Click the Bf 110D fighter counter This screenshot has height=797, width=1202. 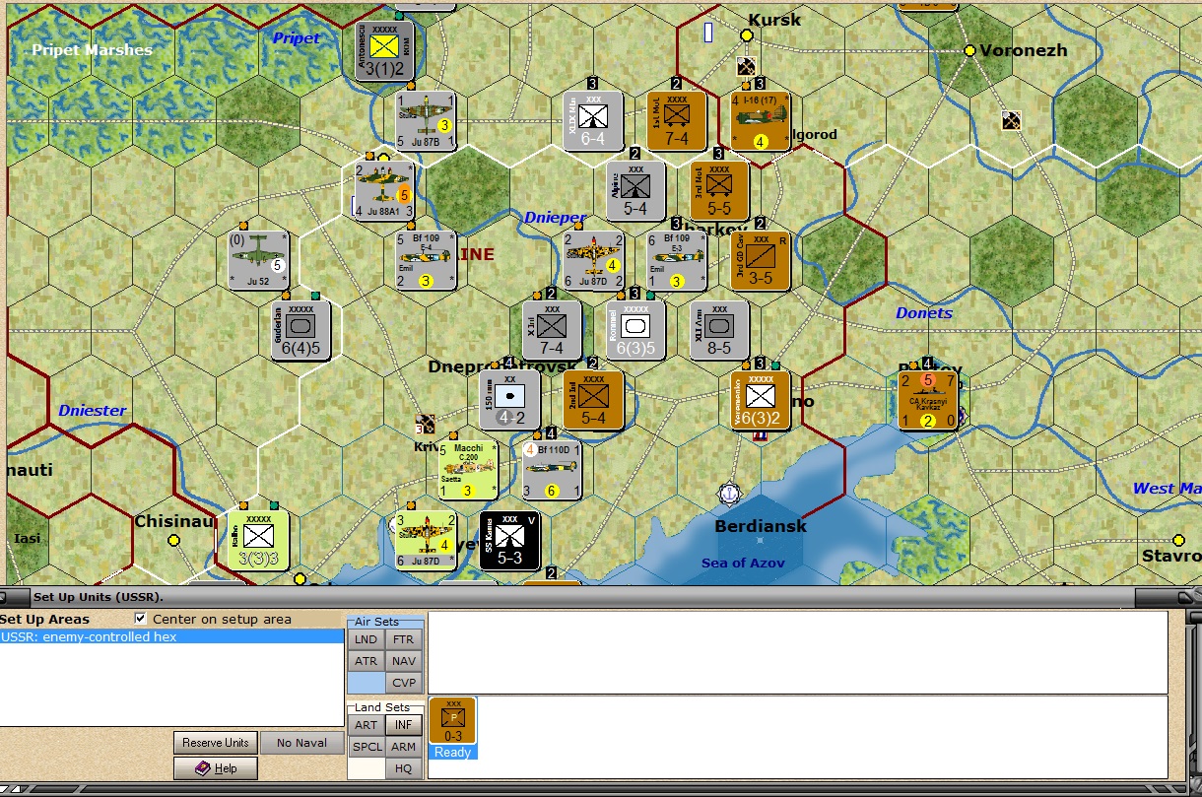pyautogui.click(x=552, y=470)
